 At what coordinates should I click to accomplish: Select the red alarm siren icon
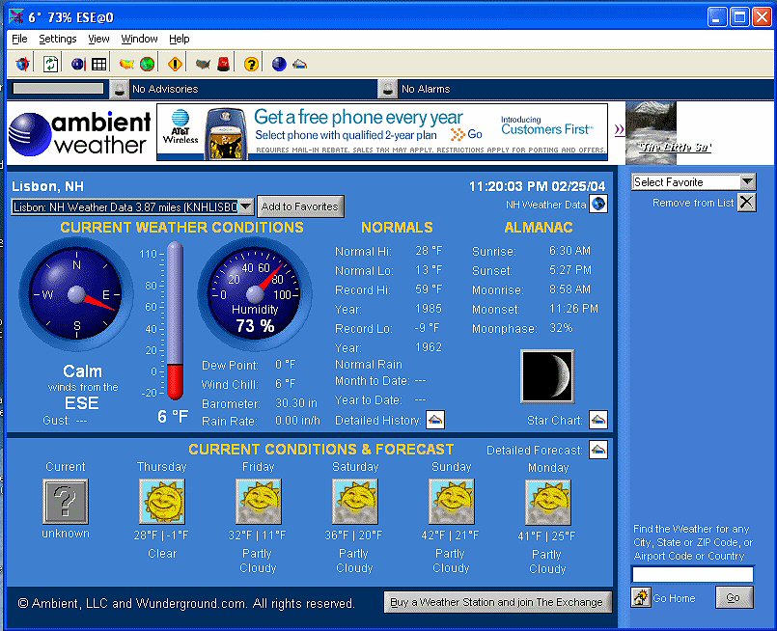coord(224,63)
